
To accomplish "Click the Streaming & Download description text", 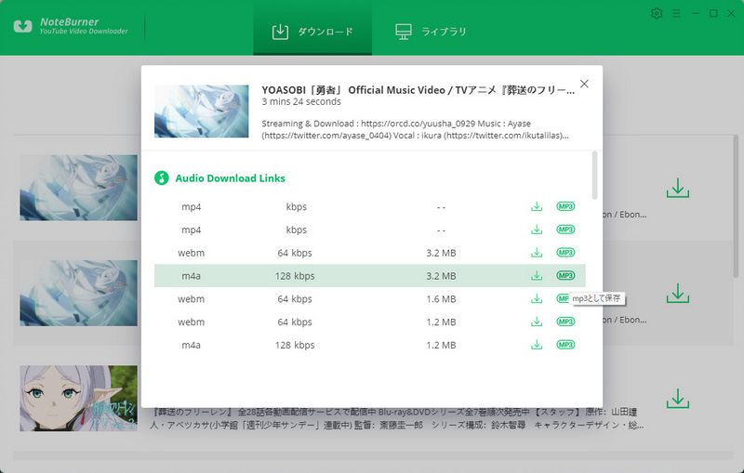I will tap(415, 129).
